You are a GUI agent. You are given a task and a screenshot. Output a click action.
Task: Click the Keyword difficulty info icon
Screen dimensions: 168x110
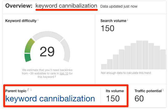pyautogui.click(x=38, y=20)
